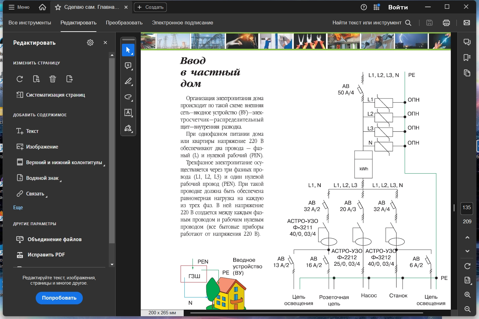Click the blue Попробовать button
479x319 pixels.
pyautogui.click(x=59, y=298)
